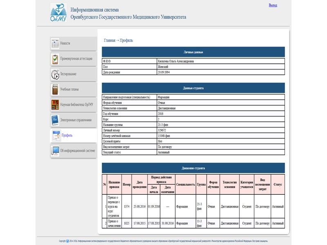Screen dimensions: 327x245
Task: Click the Электронные справочники dictionary icon
Action: tap(55, 120)
